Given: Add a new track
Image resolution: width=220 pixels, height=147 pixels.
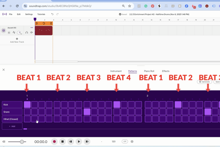Looking at the screenshot, I should point(17,40).
